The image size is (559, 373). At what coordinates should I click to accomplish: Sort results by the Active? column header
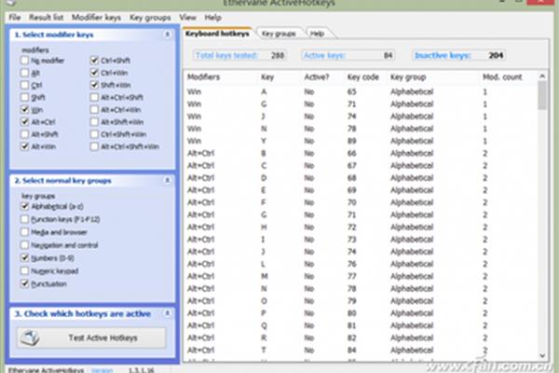coord(323,77)
